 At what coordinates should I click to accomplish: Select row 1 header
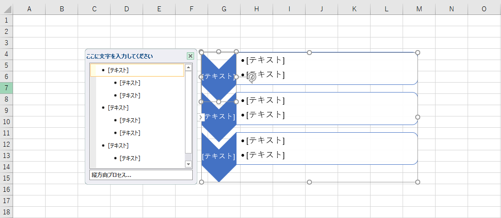pos(6,20)
